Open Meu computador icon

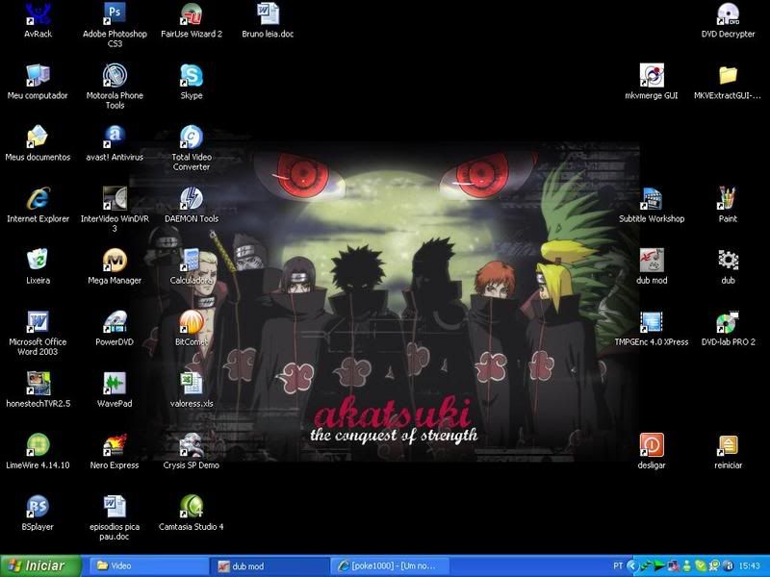point(38,76)
